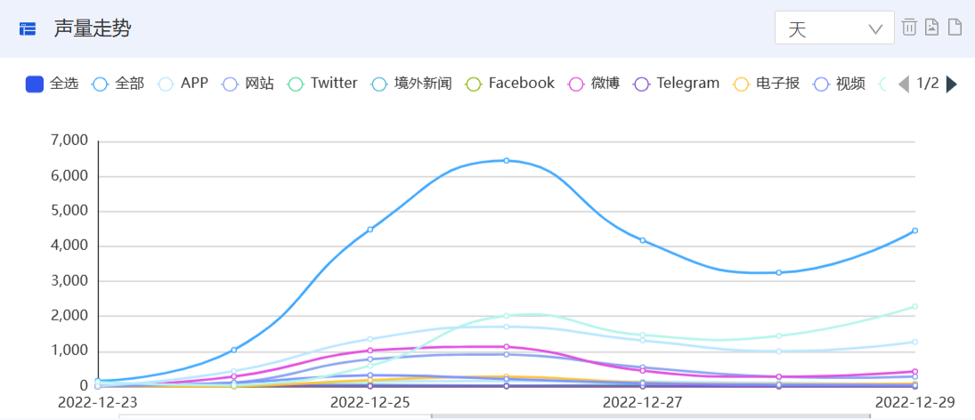Toggle Twitter series visibility
975x420 pixels.
[x=322, y=84]
